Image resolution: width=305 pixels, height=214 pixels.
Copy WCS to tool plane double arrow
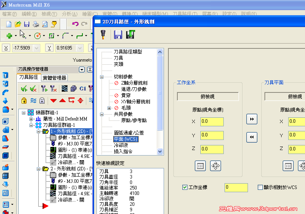pos(252,119)
